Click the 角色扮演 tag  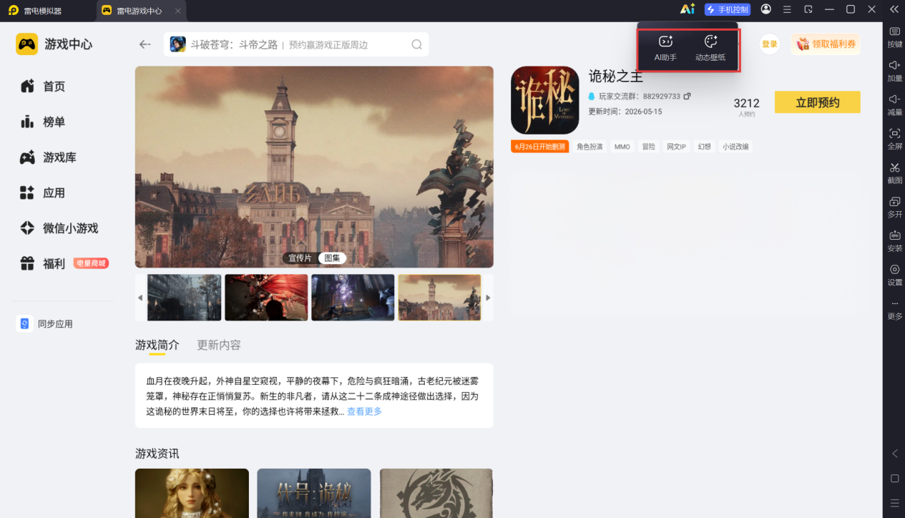coord(590,147)
